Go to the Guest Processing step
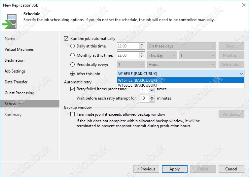The image size is (249, 177). (x=19, y=93)
